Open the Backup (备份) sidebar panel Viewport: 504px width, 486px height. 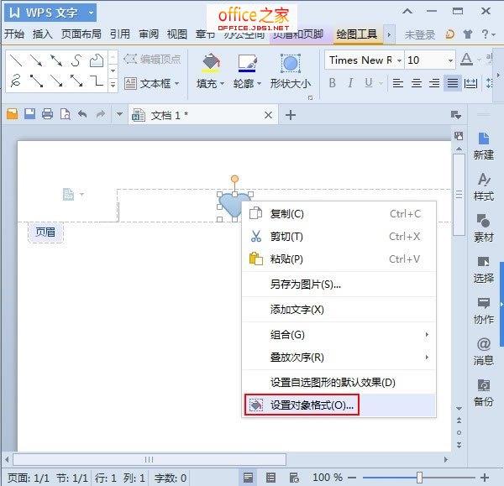[x=484, y=393]
